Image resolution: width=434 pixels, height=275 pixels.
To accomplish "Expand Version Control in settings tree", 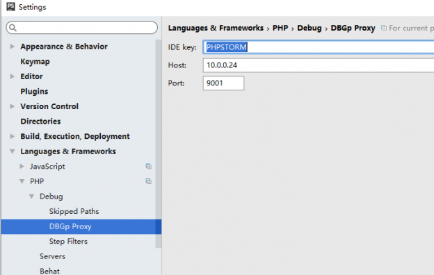I will [13, 106].
